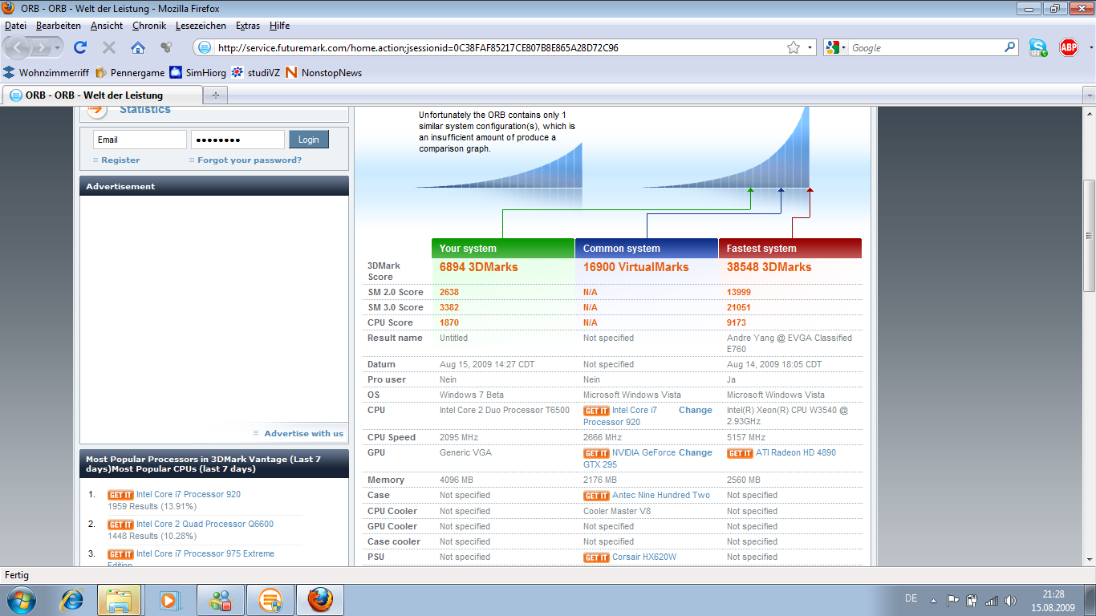Click the Advertise with us link
The width and height of the screenshot is (1096, 616).
click(x=303, y=434)
